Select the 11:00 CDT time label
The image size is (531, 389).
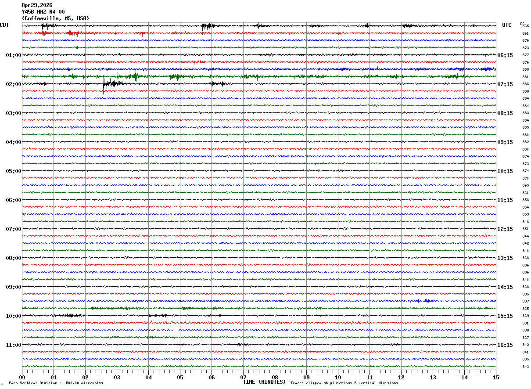pos(13,345)
